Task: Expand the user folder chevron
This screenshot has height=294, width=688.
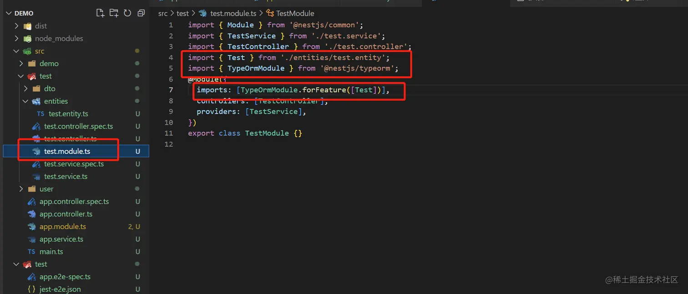Action: tap(21, 189)
